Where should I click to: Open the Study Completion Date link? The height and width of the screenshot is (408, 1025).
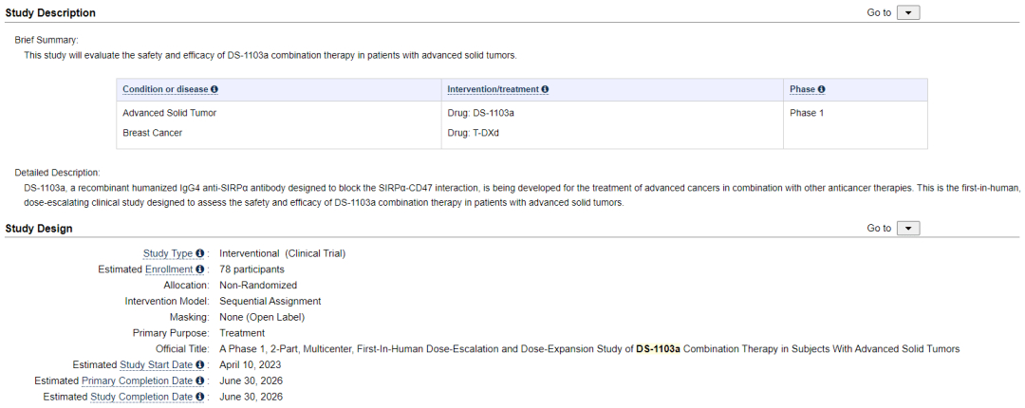(x=141, y=397)
